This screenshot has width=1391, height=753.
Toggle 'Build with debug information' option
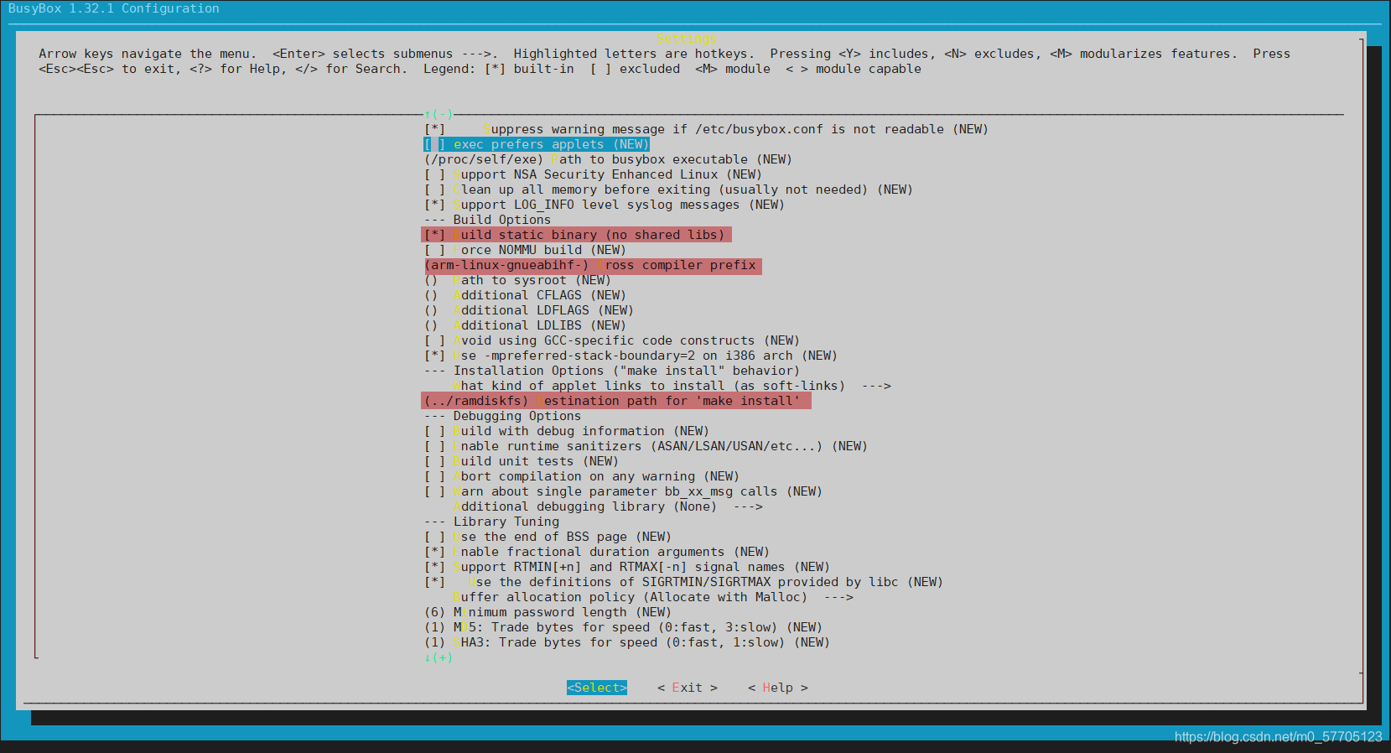567,431
